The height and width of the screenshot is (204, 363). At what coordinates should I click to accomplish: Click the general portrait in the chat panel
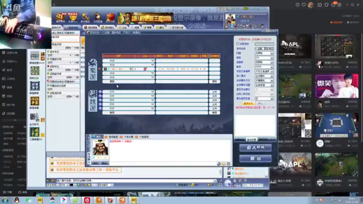click(100, 147)
